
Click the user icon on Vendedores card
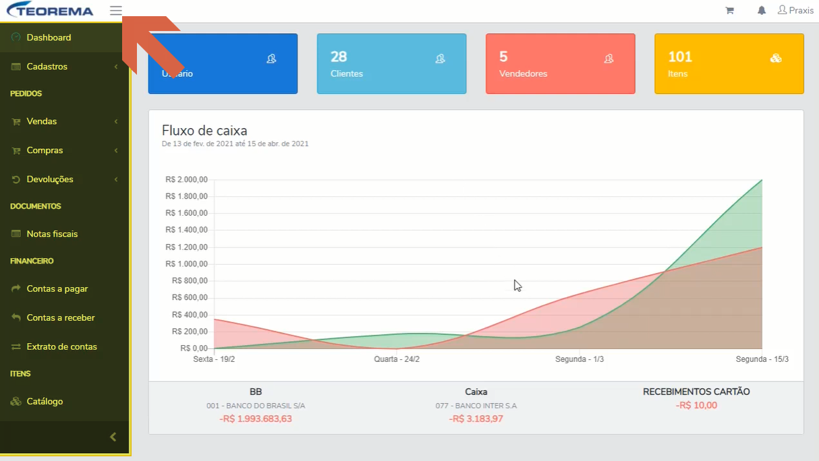(x=609, y=59)
